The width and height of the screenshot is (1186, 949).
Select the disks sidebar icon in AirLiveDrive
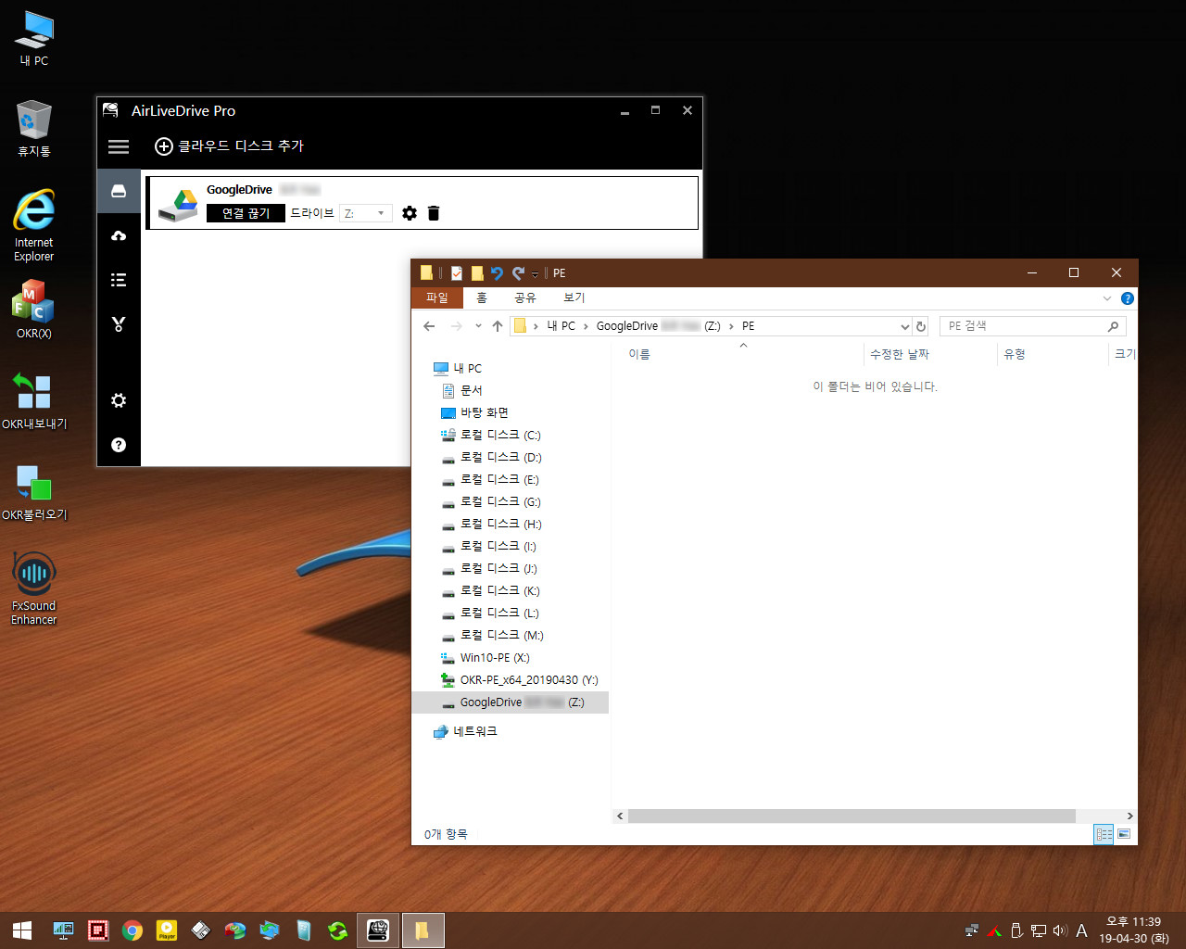119,191
